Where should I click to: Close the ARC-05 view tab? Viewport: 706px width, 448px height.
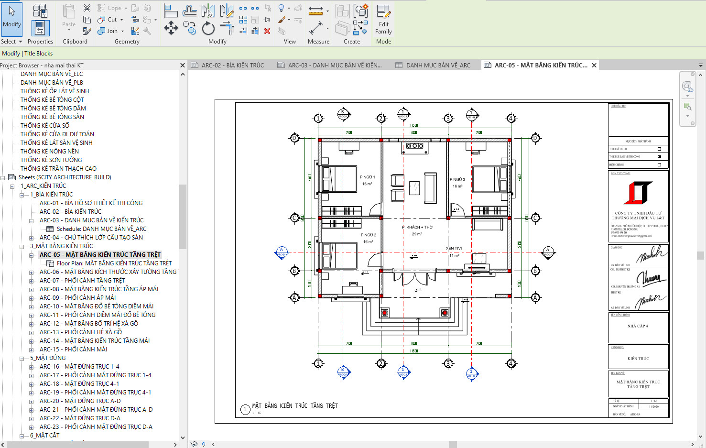(x=594, y=65)
